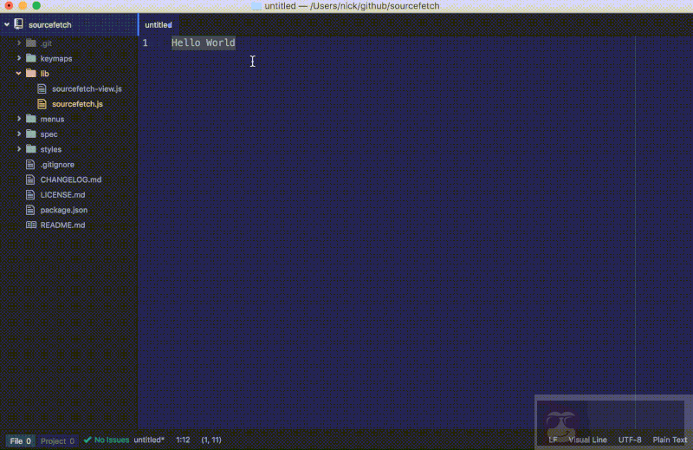This screenshot has height=450, width=693.
Task: Place cursor in Hello World text
Action: 203,42
